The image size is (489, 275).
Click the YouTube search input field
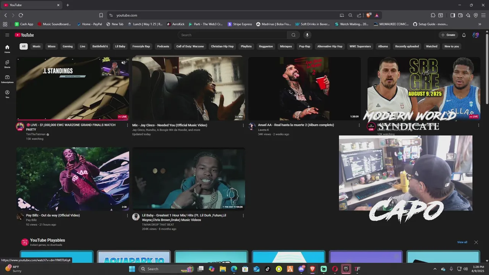pos(233,35)
